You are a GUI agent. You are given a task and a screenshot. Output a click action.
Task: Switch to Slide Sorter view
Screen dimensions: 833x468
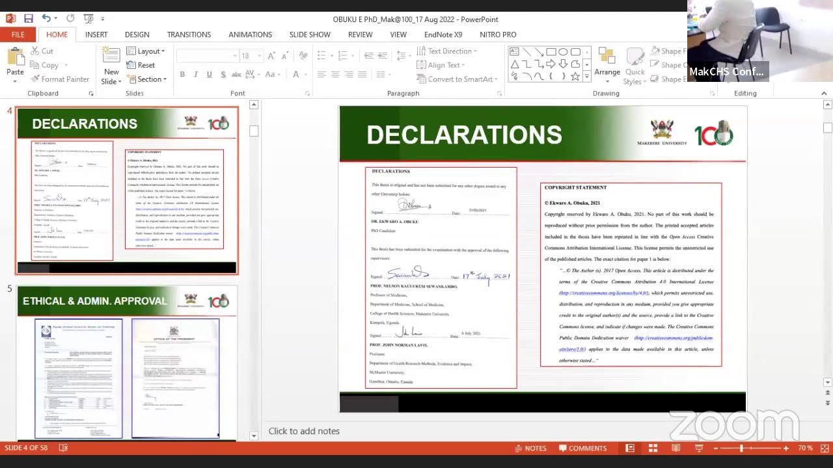point(653,448)
